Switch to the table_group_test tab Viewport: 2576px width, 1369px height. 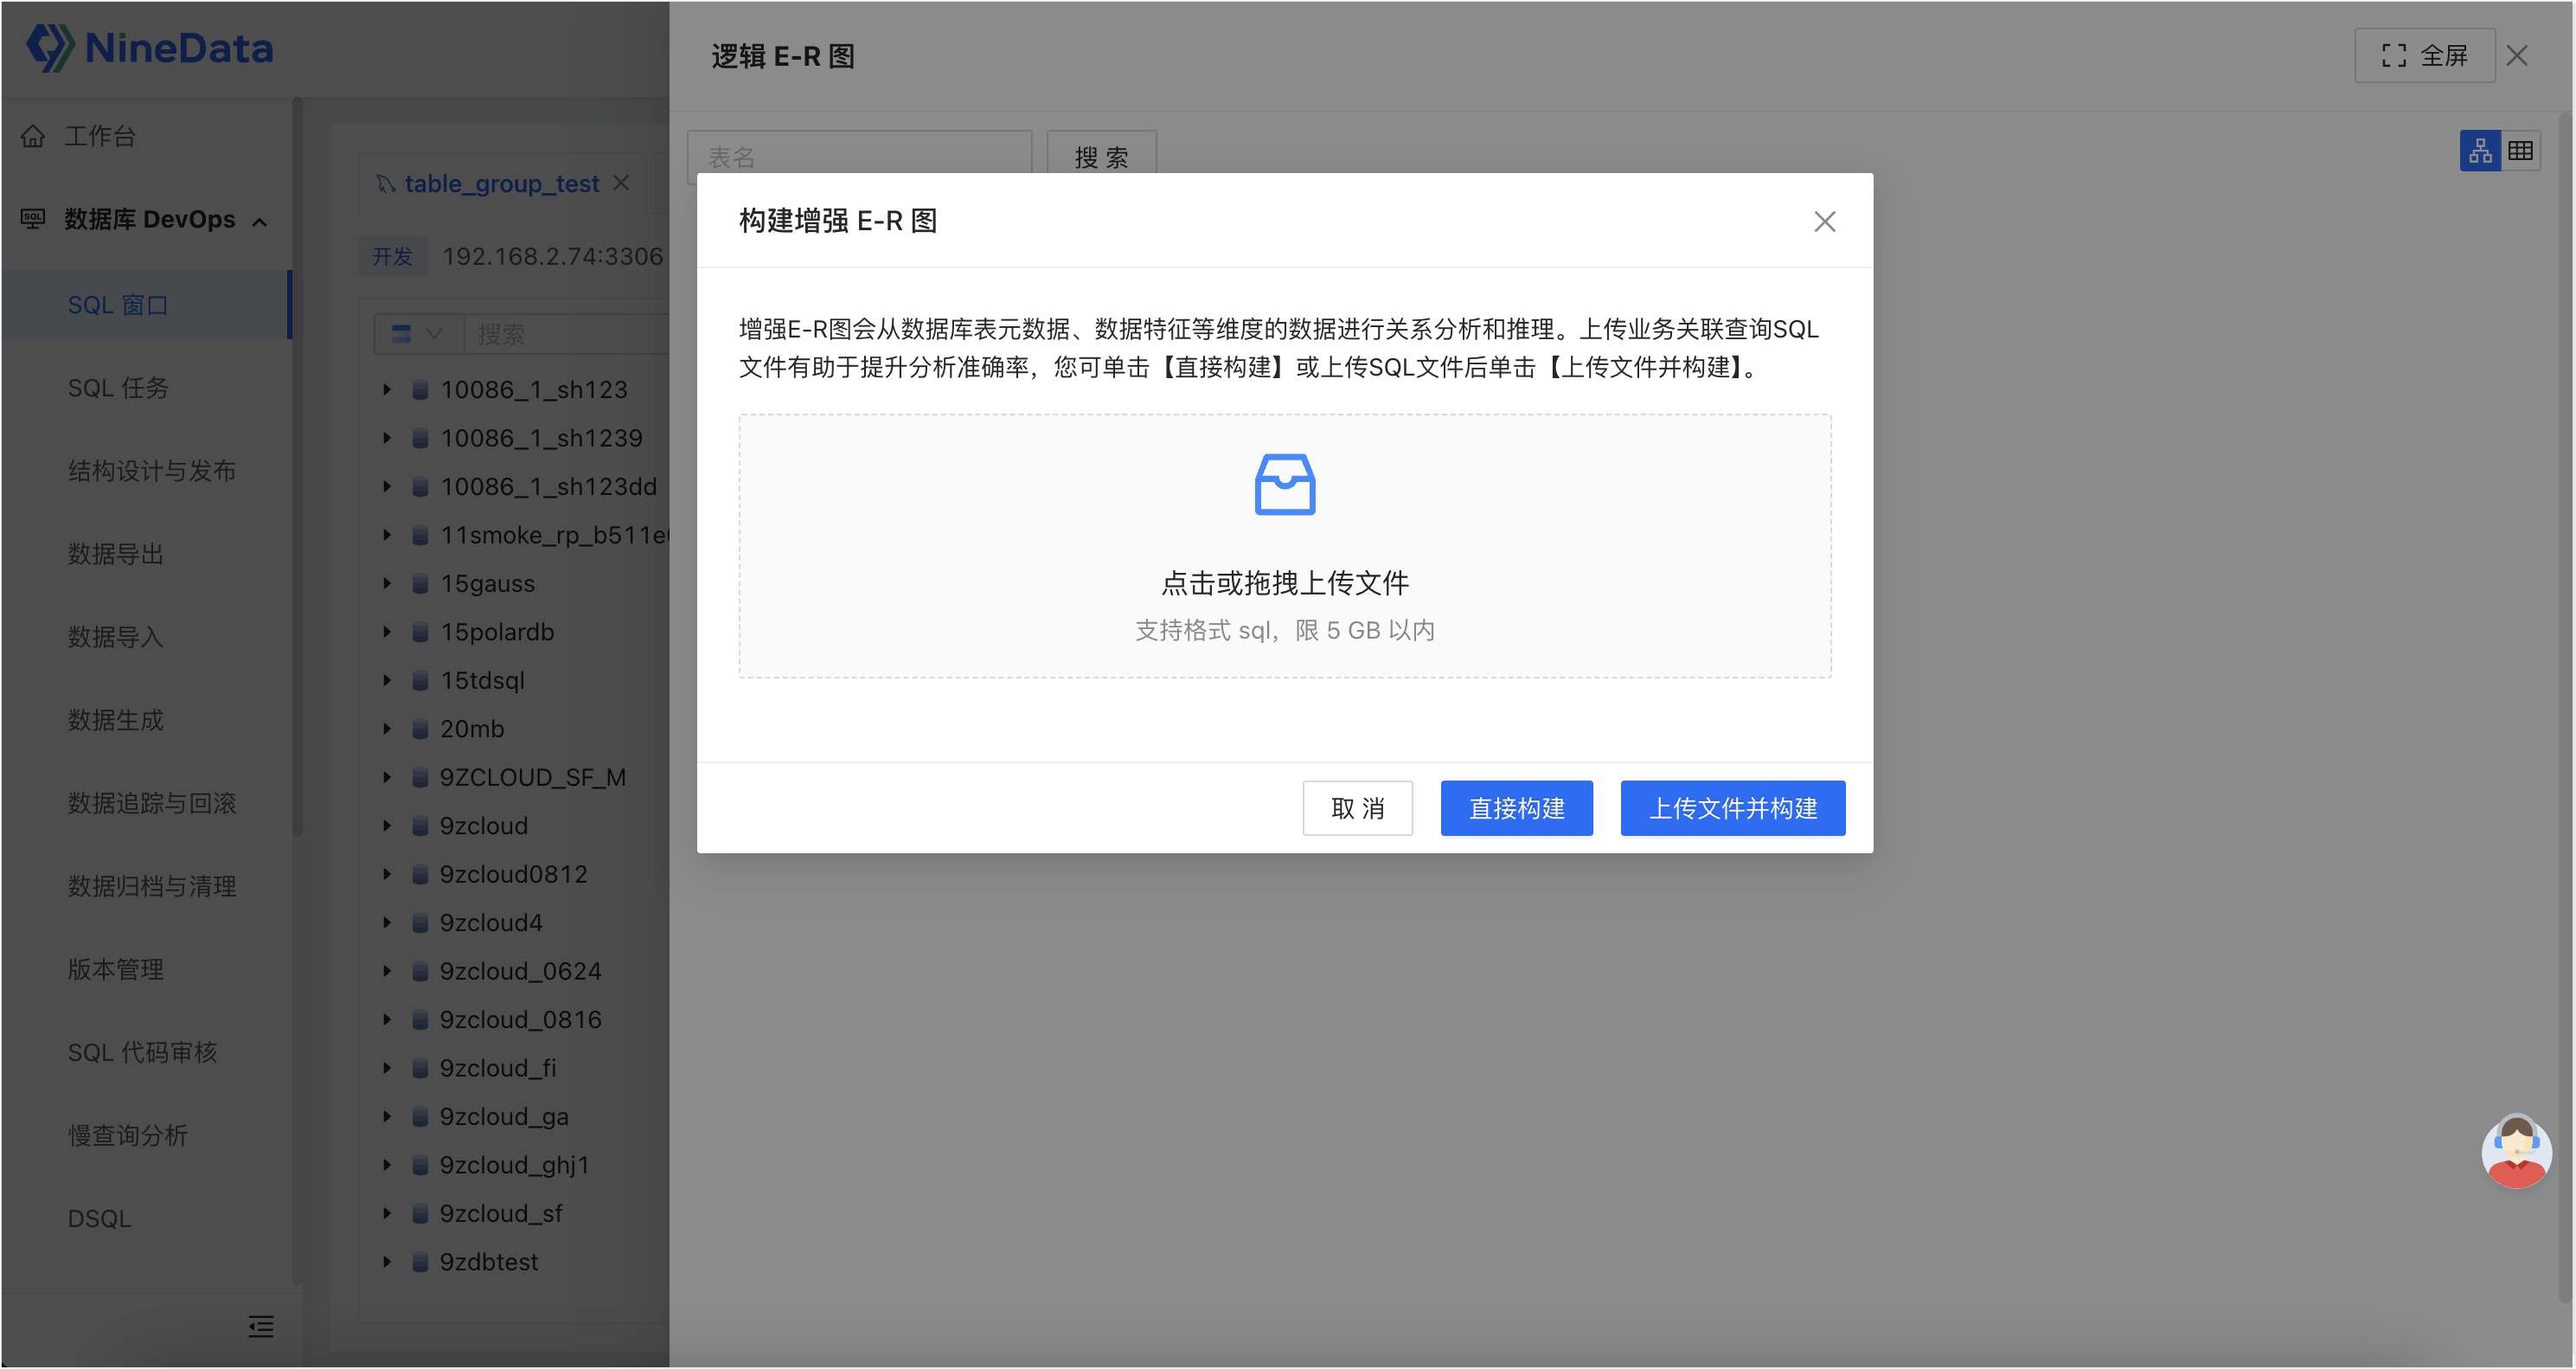coord(502,183)
